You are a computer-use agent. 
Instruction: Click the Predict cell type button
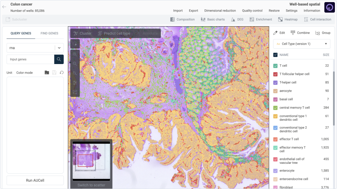pyautogui.click(x=114, y=33)
